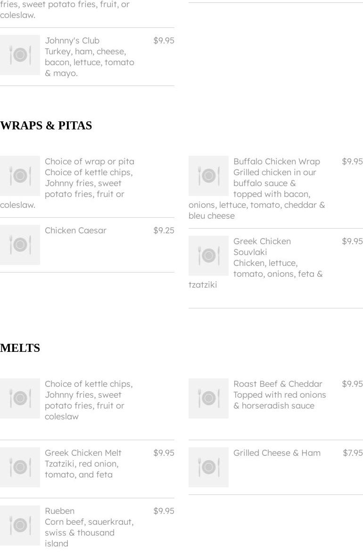Click the Chicken Caesar $9.25 price
Screen dimensions: 363x554
coord(164,230)
